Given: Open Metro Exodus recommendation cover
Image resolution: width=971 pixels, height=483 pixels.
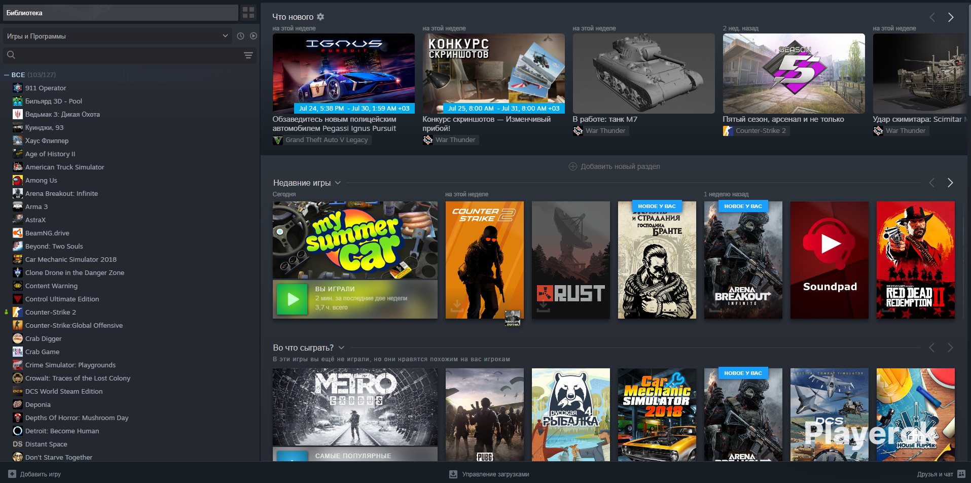Looking at the screenshot, I should tap(355, 407).
